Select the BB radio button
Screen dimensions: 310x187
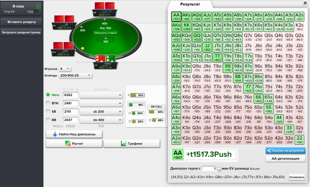click(x=48, y=120)
